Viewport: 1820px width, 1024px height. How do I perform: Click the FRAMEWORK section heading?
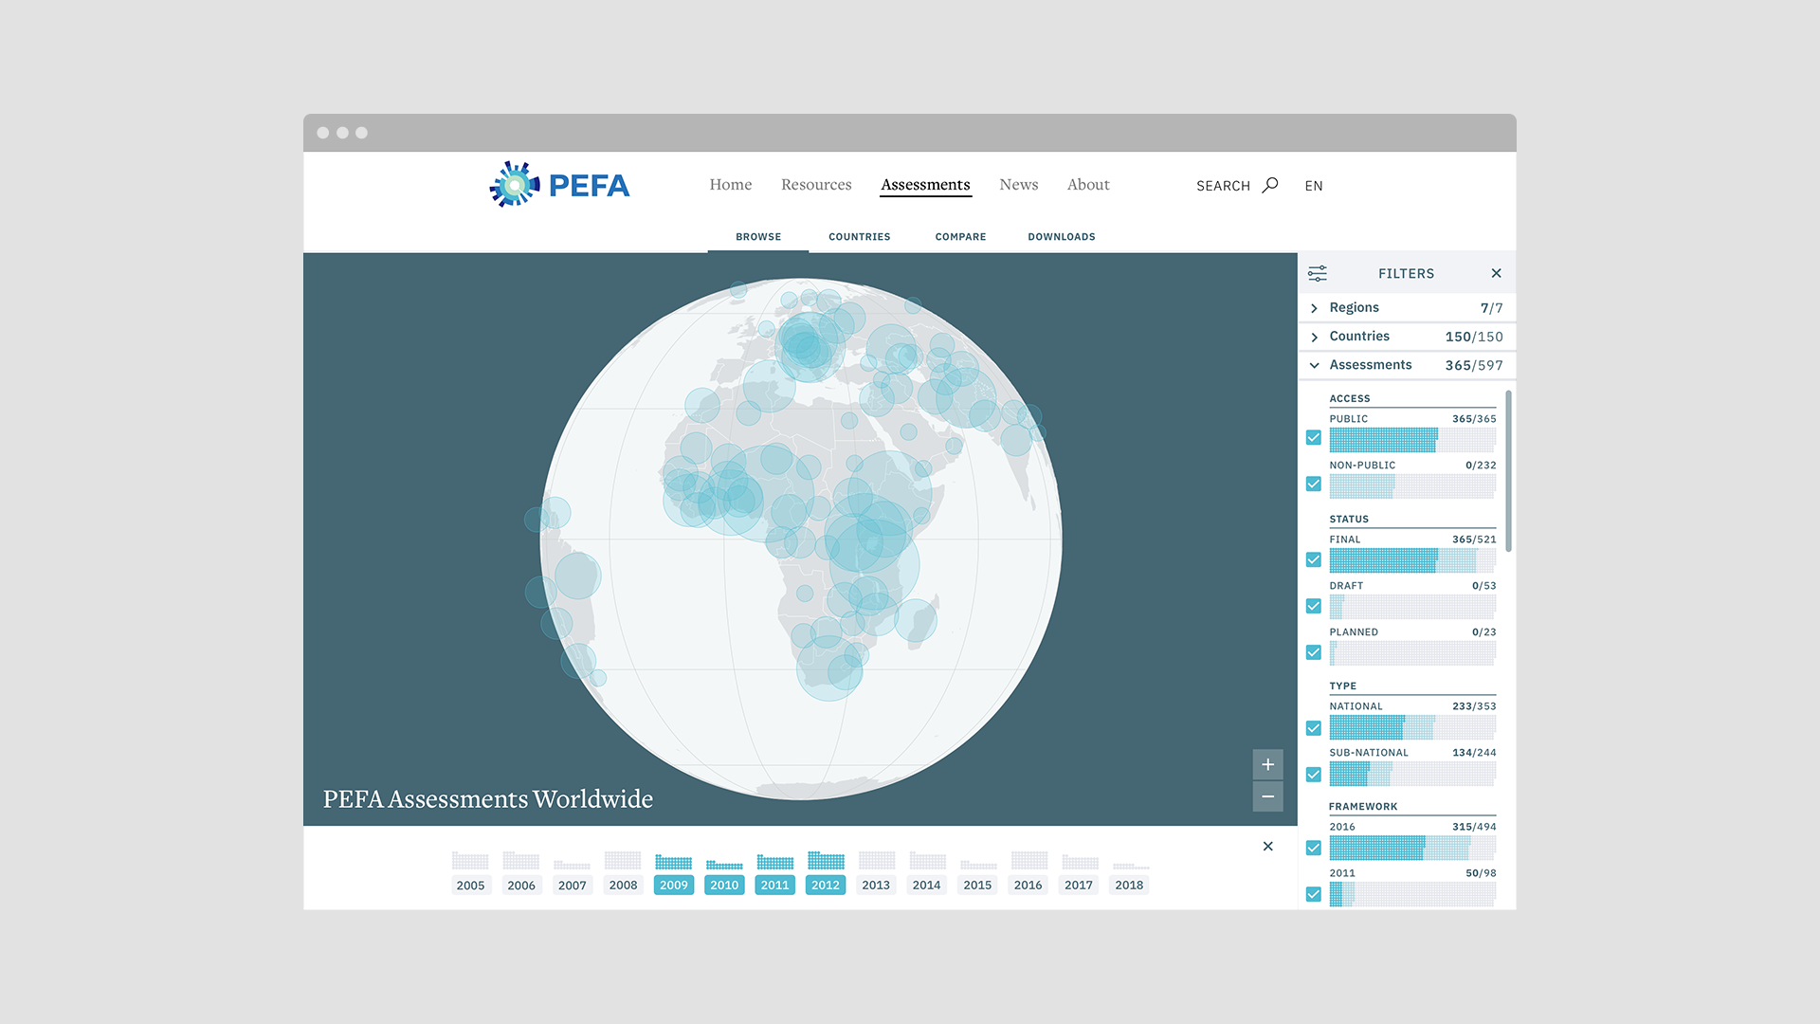[x=1363, y=807]
